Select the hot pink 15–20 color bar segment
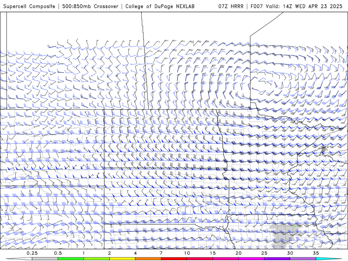 click(225, 259)
